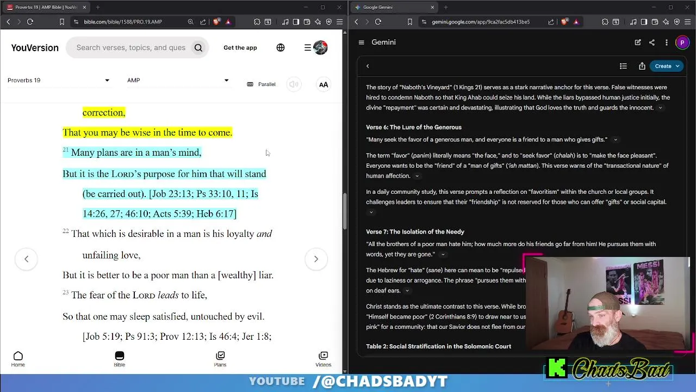
Task: Click verse 23 'The fear of the Lord leads to life'
Action: click(139, 295)
